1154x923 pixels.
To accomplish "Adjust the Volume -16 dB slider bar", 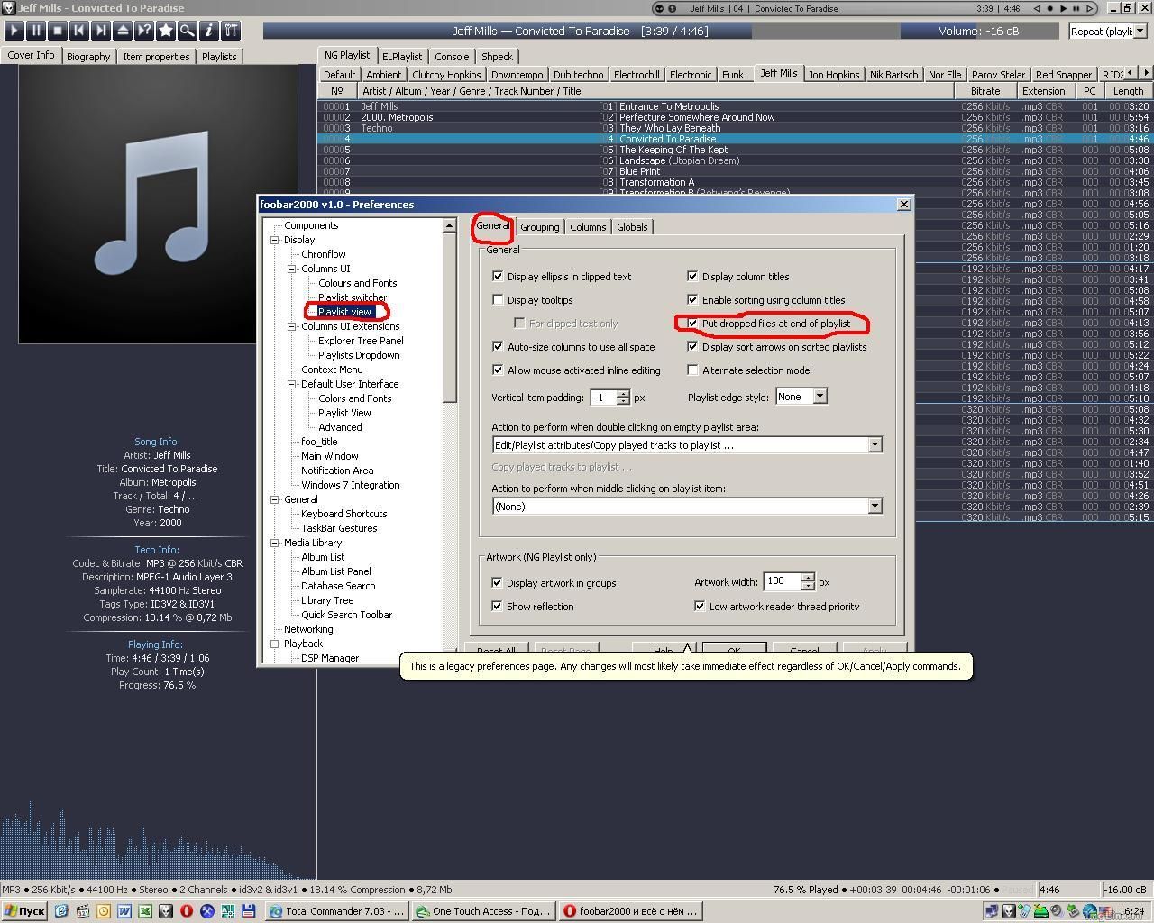I will (x=982, y=31).
